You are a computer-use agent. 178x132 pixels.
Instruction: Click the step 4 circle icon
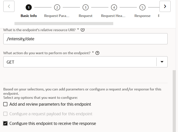[114, 8]
